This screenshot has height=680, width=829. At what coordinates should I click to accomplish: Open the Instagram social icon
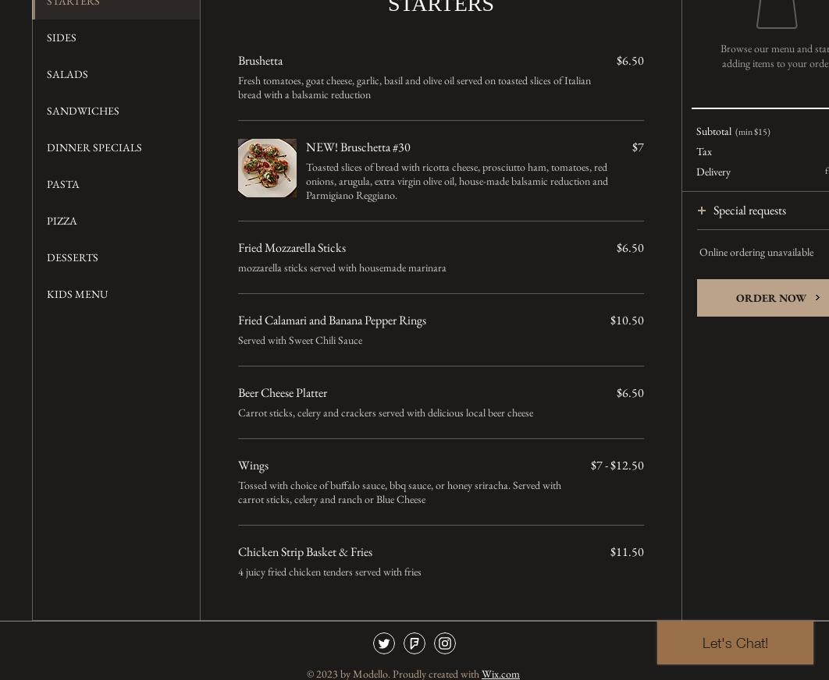(445, 643)
